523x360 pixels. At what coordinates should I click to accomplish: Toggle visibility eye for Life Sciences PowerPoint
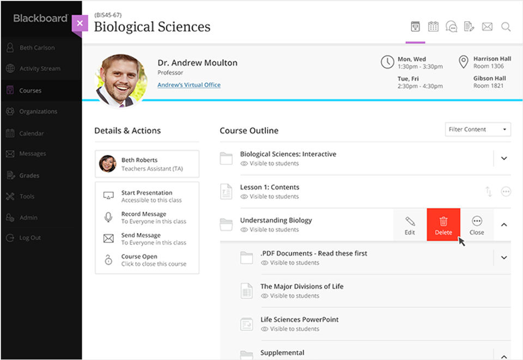(265, 329)
